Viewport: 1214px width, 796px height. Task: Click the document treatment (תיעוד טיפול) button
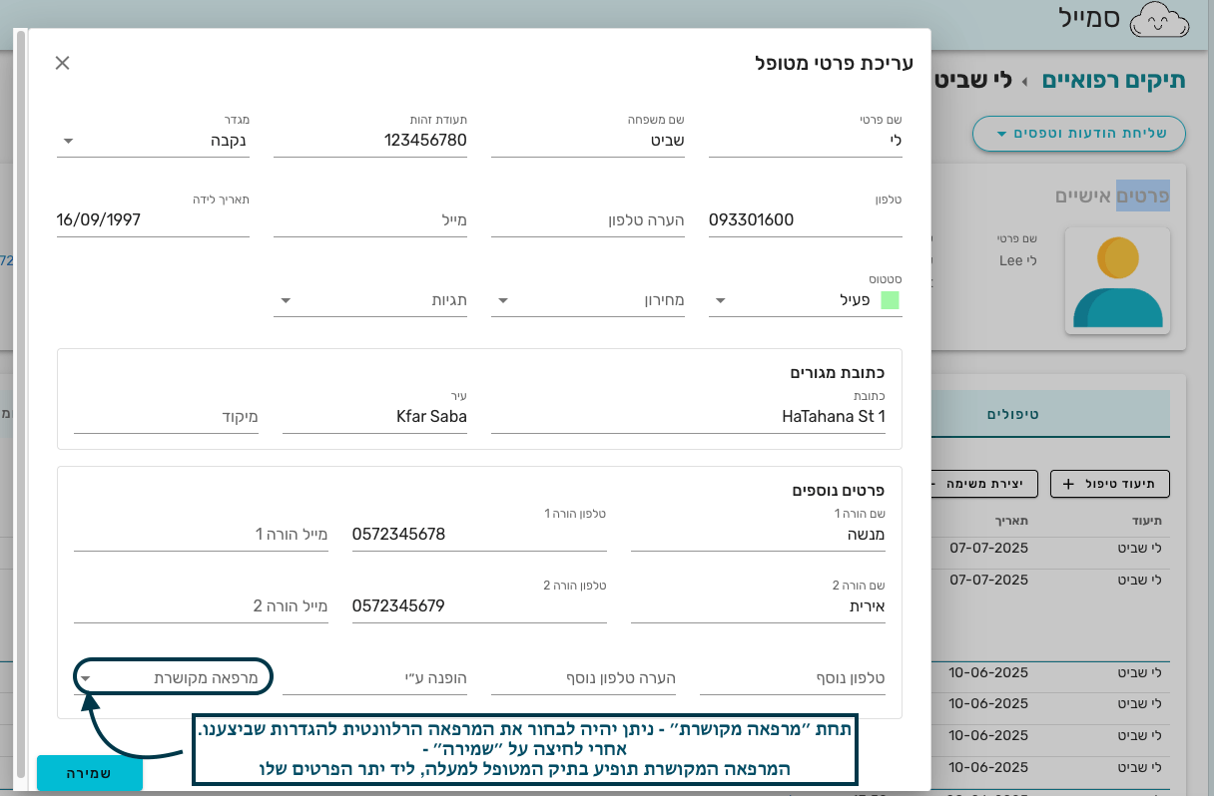[x=1109, y=484]
